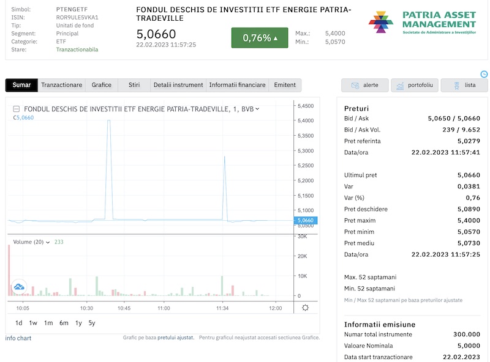Click the alerte button
Screen dimensions: 490x362
[x=364, y=85]
